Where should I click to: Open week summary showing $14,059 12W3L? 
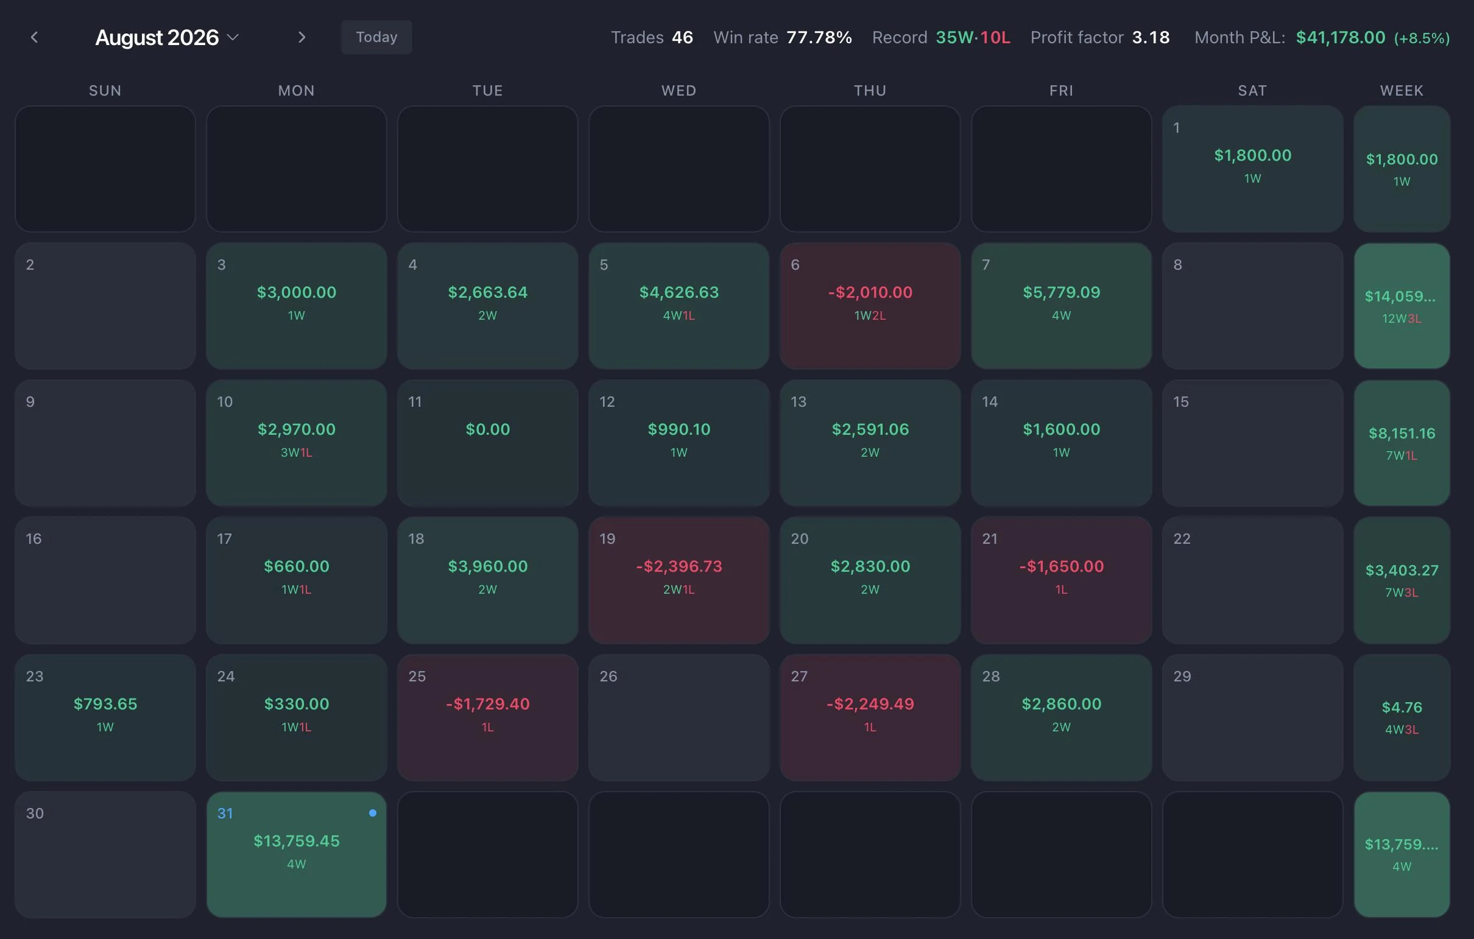click(x=1402, y=306)
